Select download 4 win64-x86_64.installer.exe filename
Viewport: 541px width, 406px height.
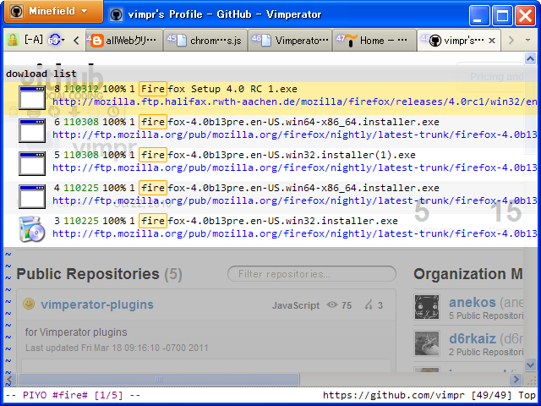point(289,188)
